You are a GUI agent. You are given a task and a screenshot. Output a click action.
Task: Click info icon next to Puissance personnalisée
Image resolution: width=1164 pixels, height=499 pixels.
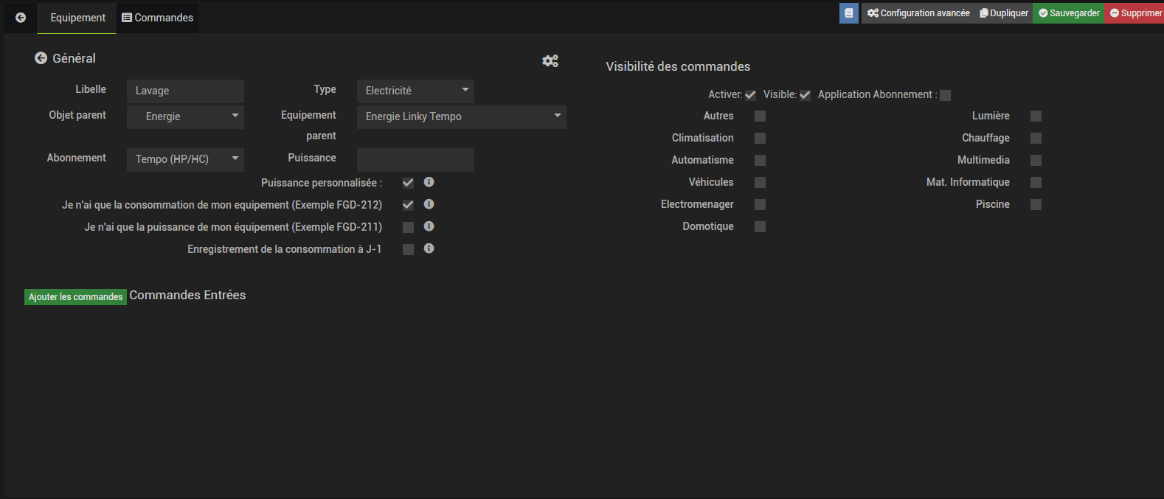[x=429, y=182]
